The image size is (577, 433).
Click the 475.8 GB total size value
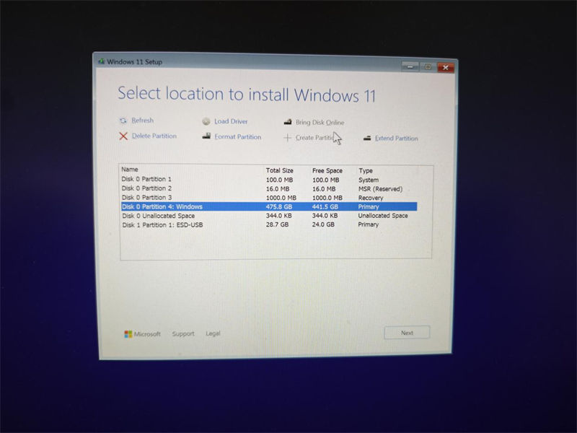click(x=279, y=207)
